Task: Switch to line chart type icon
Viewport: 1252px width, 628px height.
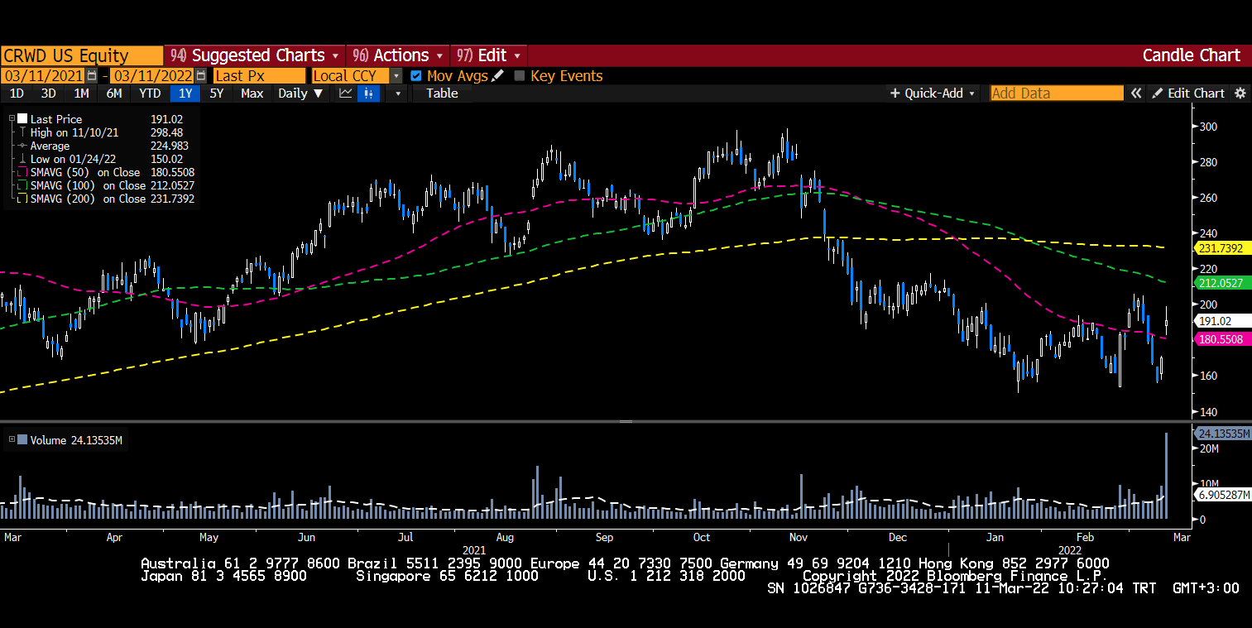Action: [x=346, y=93]
